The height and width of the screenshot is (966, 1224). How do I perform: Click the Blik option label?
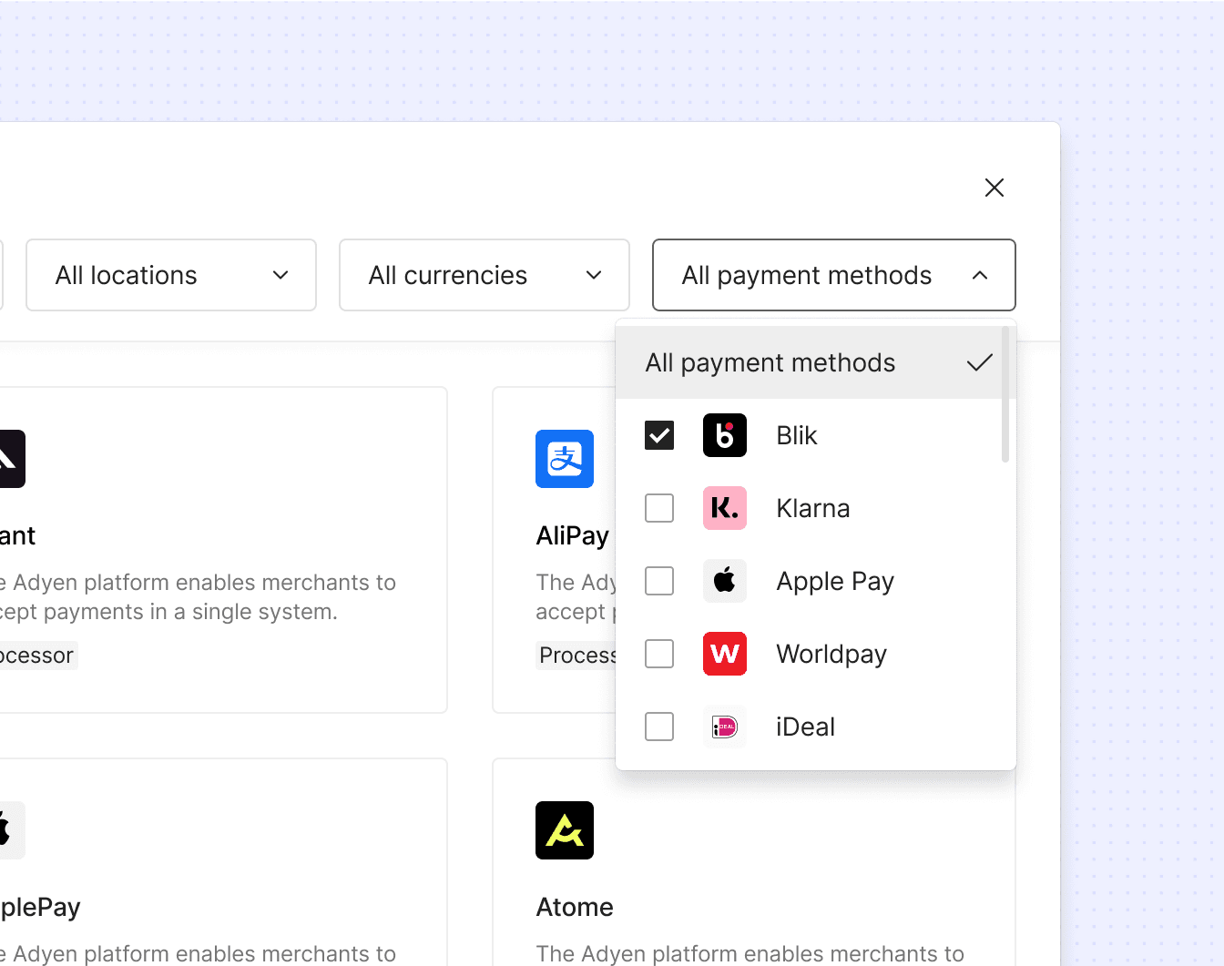[797, 435]
